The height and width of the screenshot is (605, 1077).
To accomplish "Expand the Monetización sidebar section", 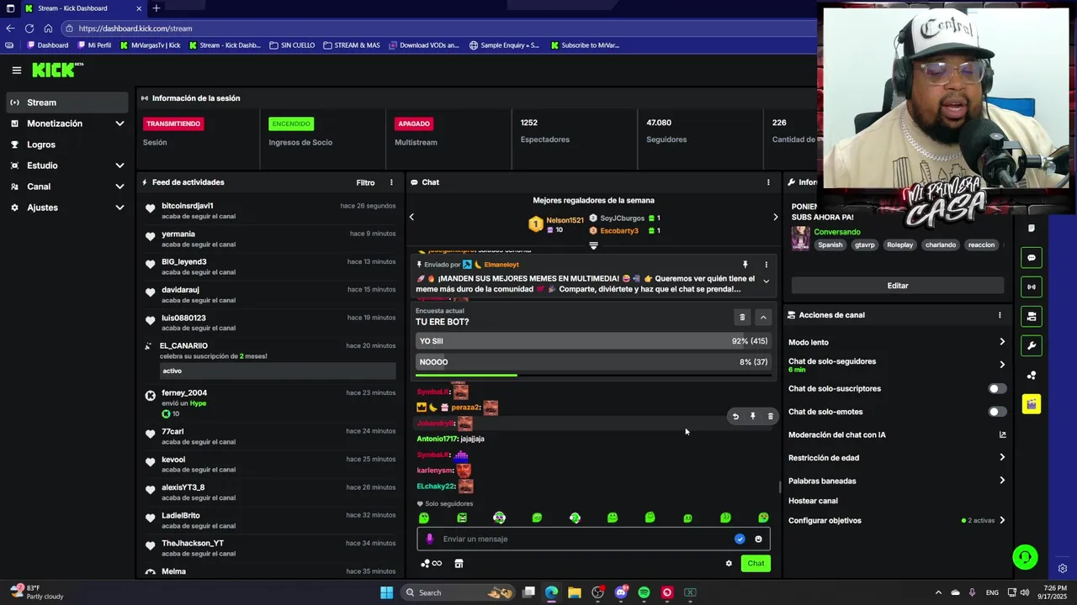I will (119, 124).
